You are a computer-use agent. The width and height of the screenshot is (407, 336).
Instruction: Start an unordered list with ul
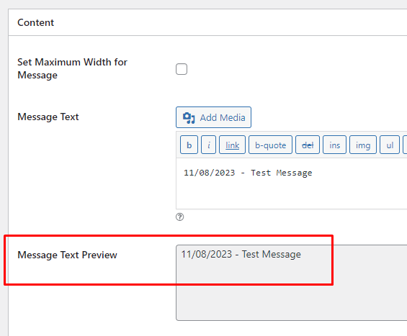(390, 145)
